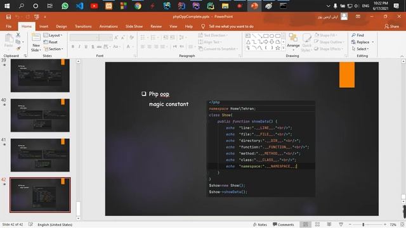Click the Copy icon in Clipboard group
This screenshot has width=406, height=228.
pyautogui.click(x=18, y=42)
